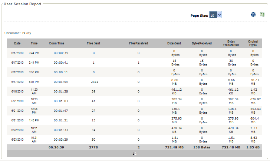This screenshot has height=161, width=270.
Task: Click the Time column header
Action: [34, 43]
